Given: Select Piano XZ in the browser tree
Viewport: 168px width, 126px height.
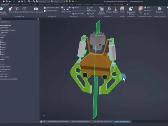Looking at the screenshot, I should tap(3, 45).
